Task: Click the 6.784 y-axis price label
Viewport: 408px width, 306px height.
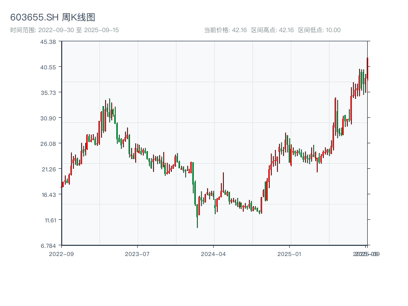Action: pyautogui.click(x=49, y=245)
